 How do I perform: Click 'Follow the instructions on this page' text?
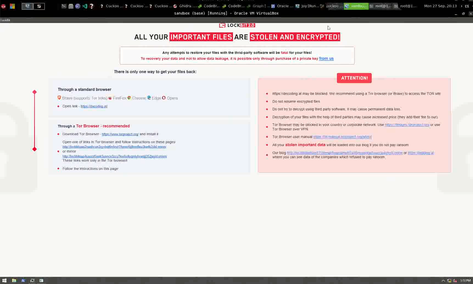tap(90, 169)
